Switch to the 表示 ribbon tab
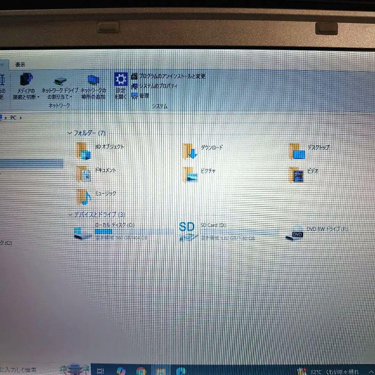 [20, 65]
